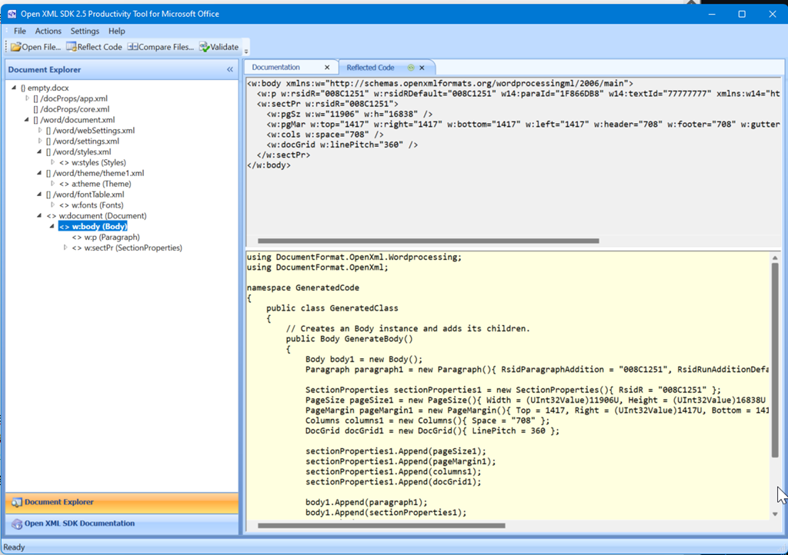
Task: Open the Open XML SDK Documentation pane
Action: click(x=78, y=523)
